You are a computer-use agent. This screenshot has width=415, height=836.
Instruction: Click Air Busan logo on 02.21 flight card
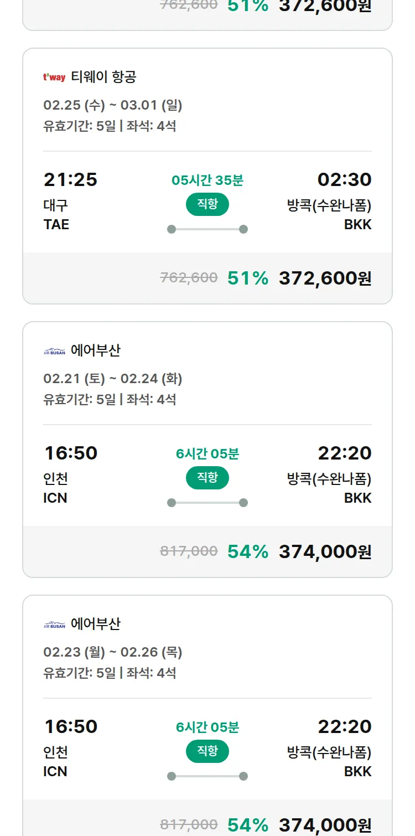point(54,351)
